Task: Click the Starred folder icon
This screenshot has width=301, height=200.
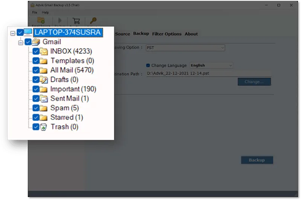Action: pyautogui.click(x=44, y=117)
